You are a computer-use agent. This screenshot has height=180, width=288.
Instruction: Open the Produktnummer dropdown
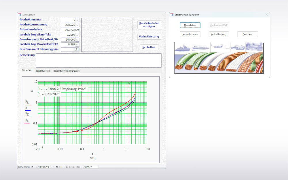click(x=77, y=20)
